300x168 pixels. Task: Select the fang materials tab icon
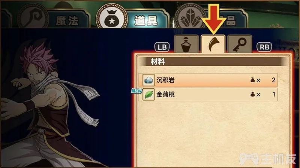(x=213, y=44)
